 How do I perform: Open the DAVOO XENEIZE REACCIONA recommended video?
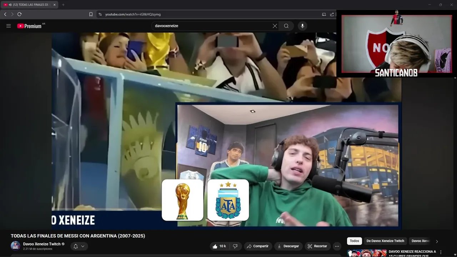click(x=412, y=253)
